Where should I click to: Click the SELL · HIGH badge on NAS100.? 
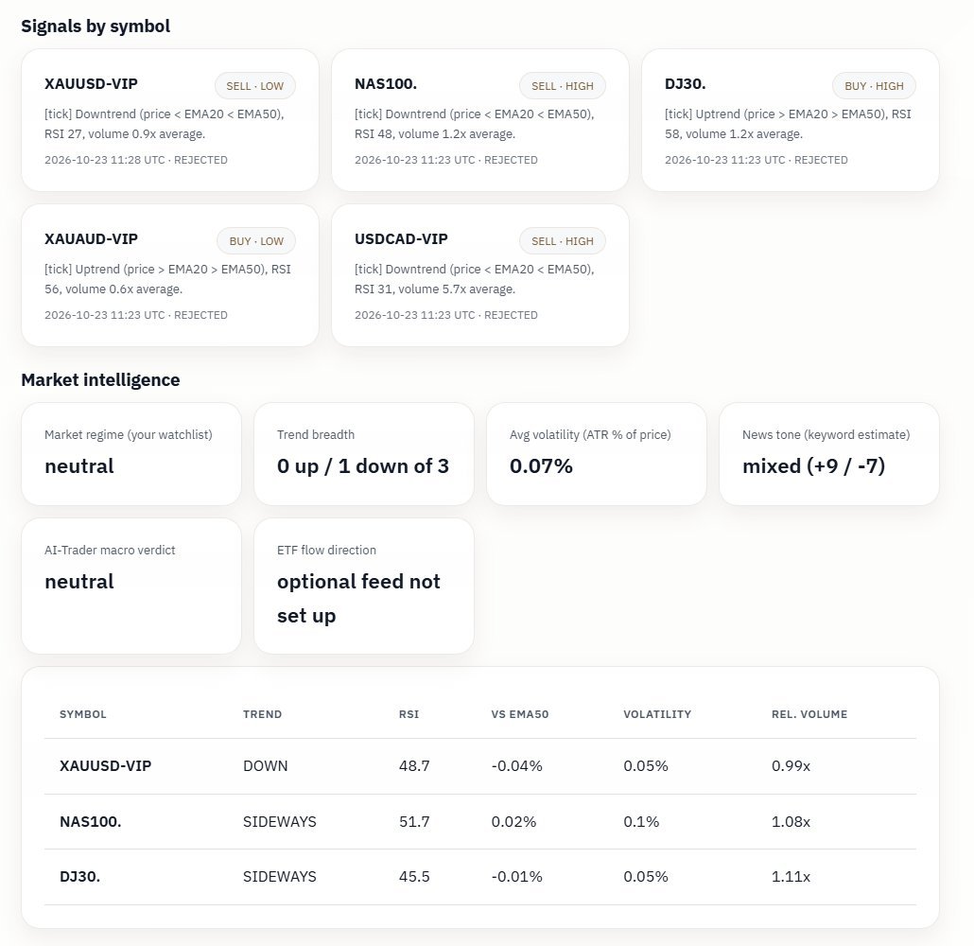tap(562, 86)
